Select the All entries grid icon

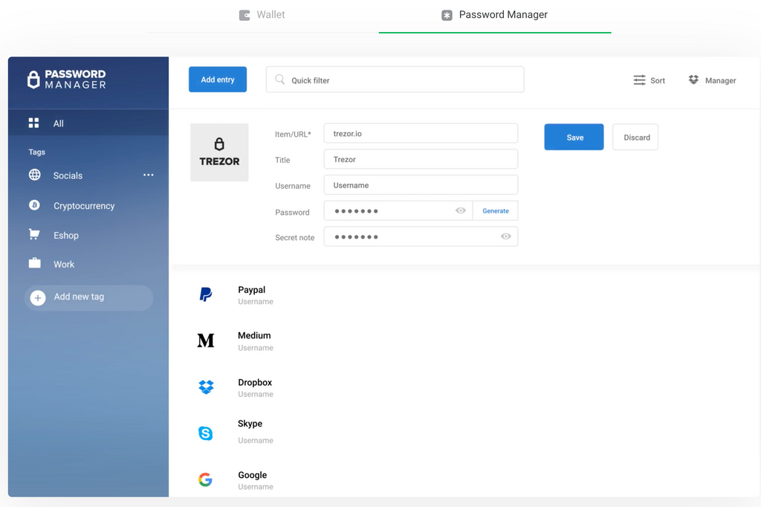coord(33,123)
